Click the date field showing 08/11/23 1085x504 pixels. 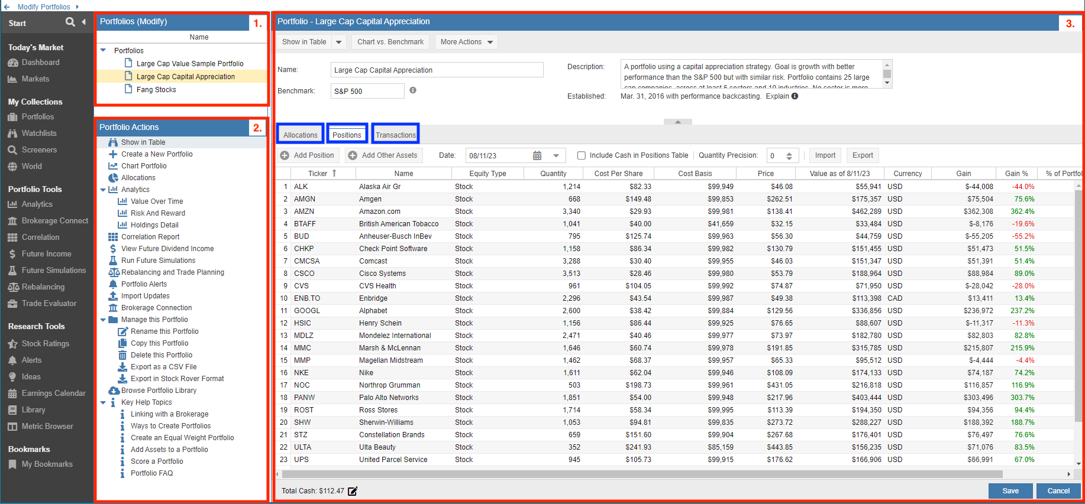pos(498,155)
